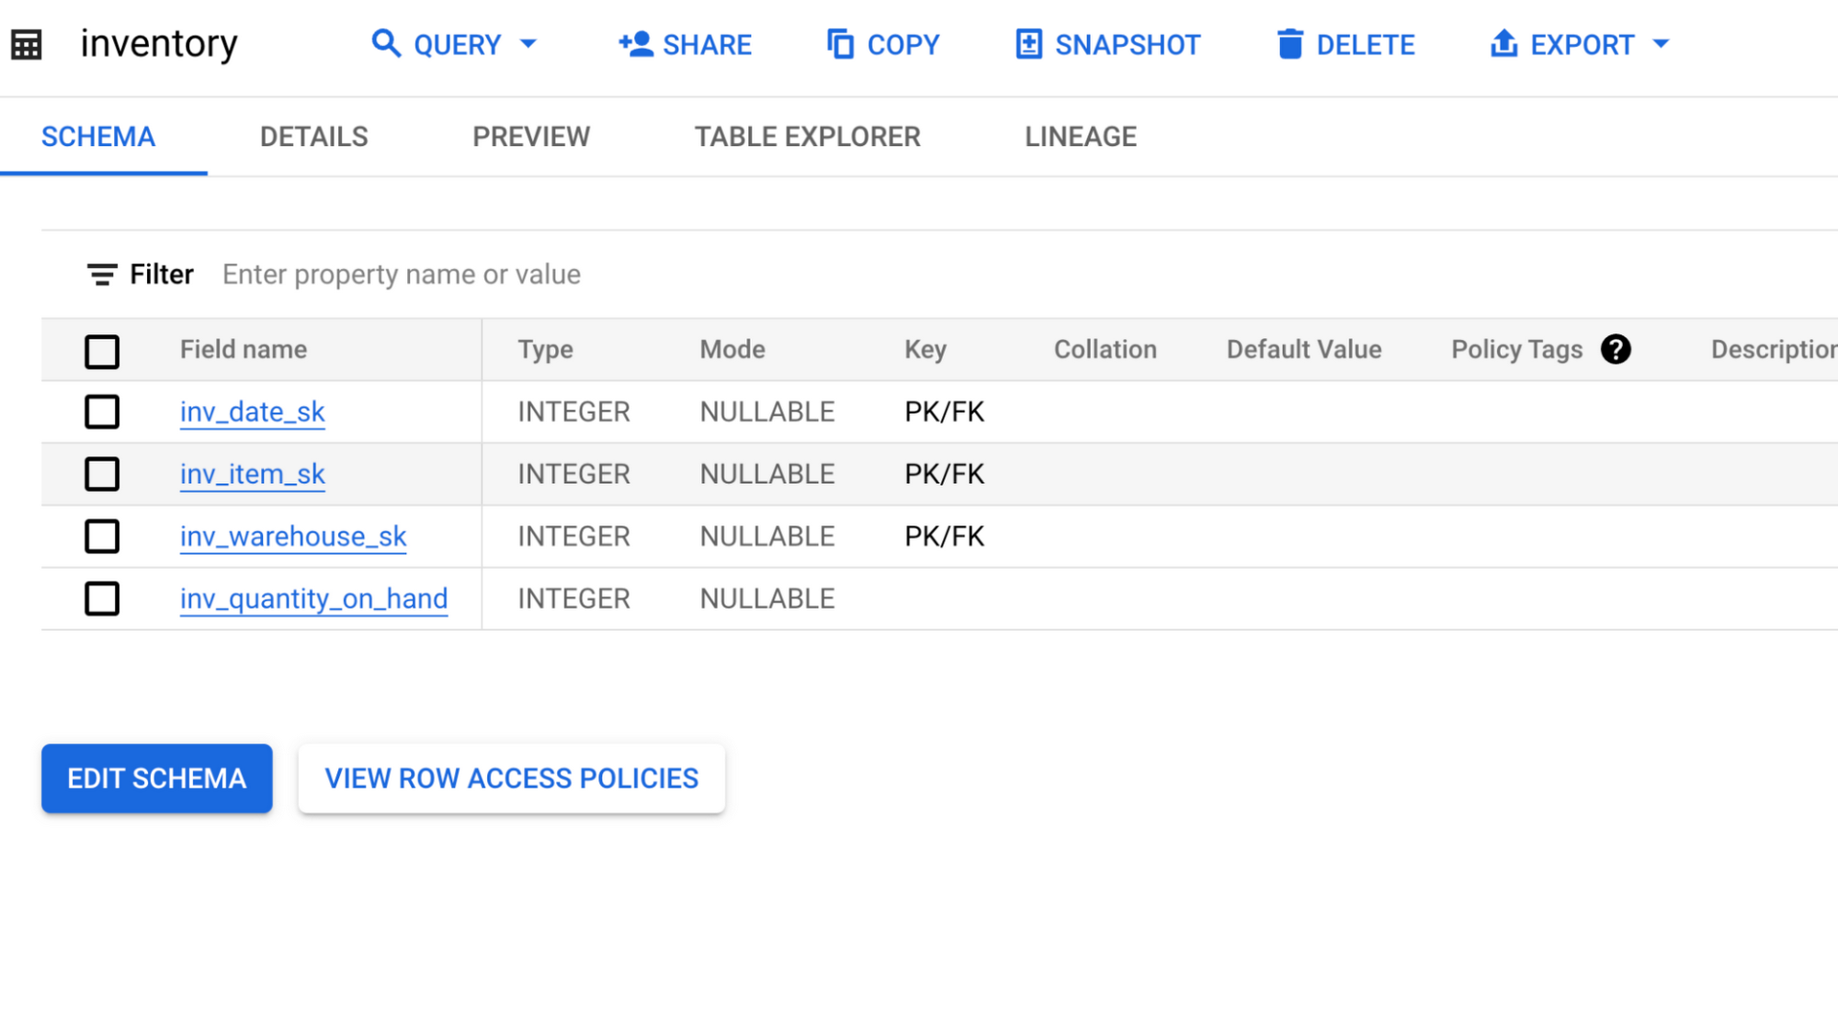Toggle the inv_date_sk row checkbox
Viewport: 1838px width, 1023px height.
click(101, 412)
